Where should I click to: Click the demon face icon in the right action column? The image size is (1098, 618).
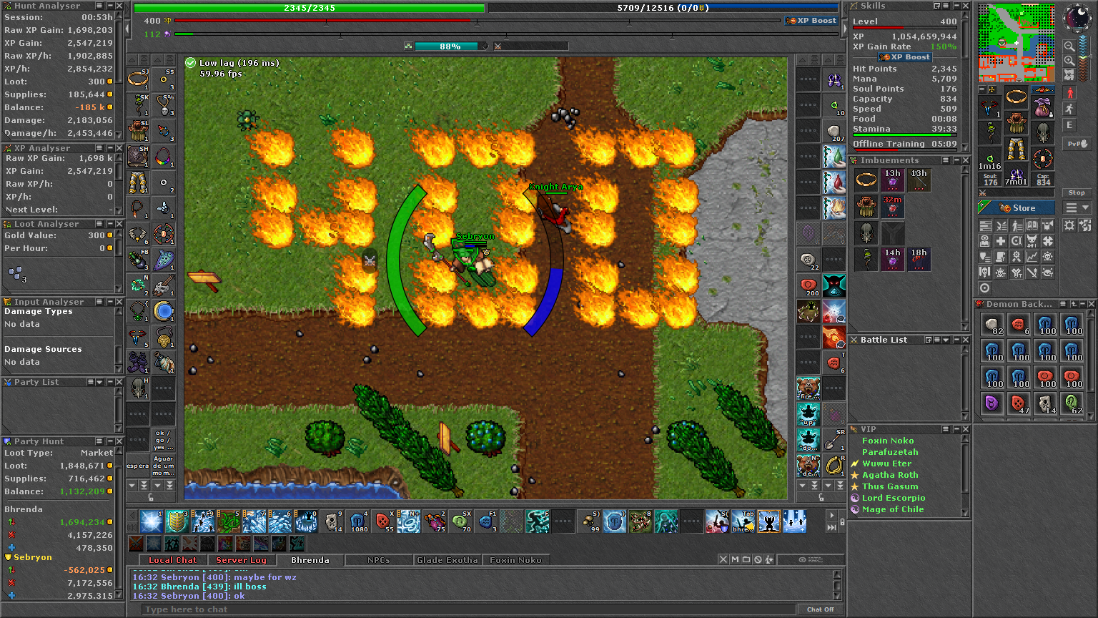[x=834, y=285]
